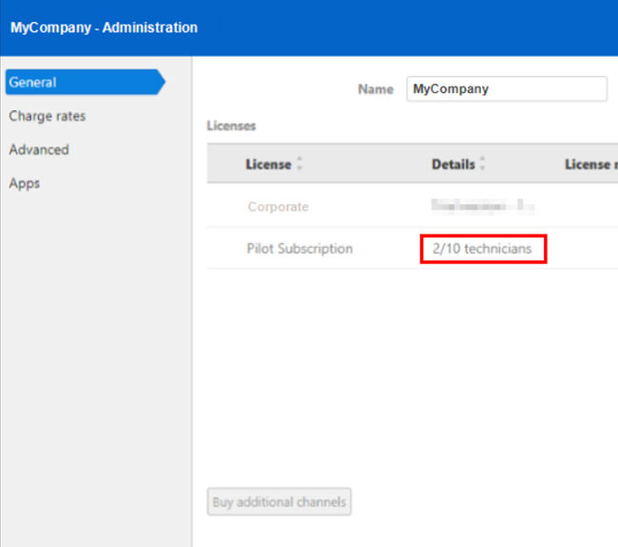
Task: Click the General tab arrow tip
Action: [162, 82]
